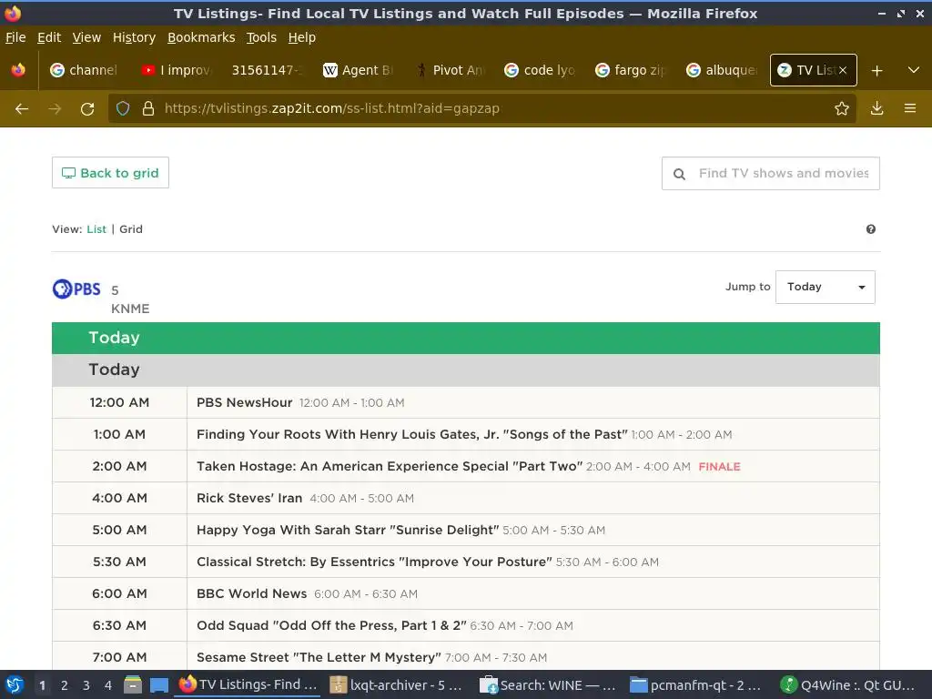Click the forward navigation arrow

(55, 109)
